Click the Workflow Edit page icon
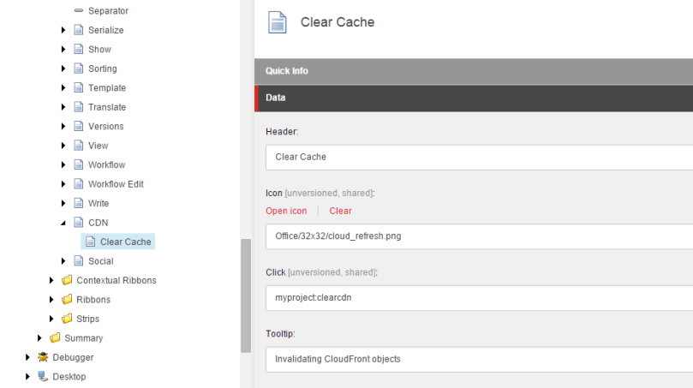This screenshot has width=693, height=388. pyautogui.click(x=79, y=184)
